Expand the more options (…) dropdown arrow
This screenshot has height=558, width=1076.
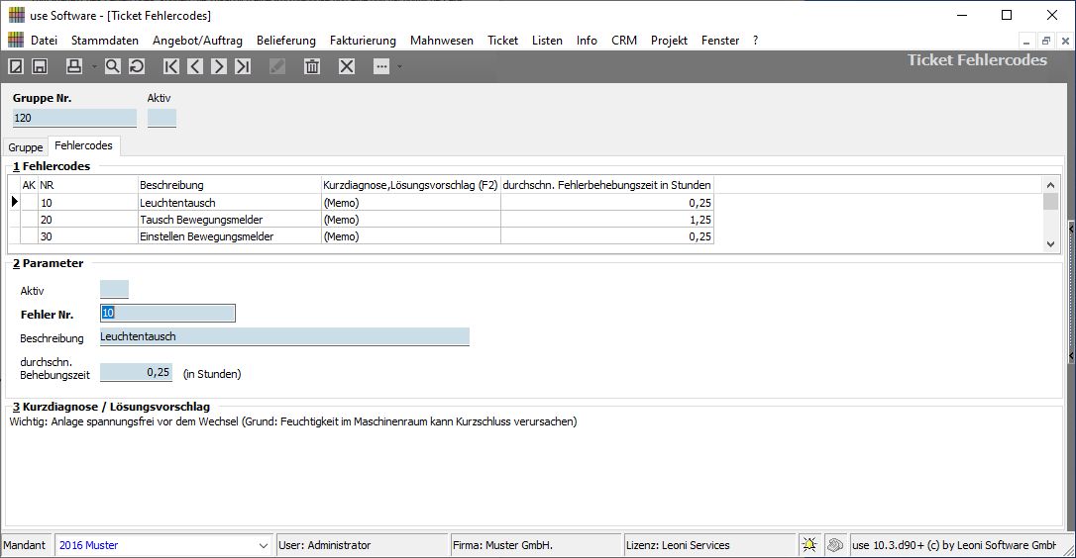pos(399,66)
